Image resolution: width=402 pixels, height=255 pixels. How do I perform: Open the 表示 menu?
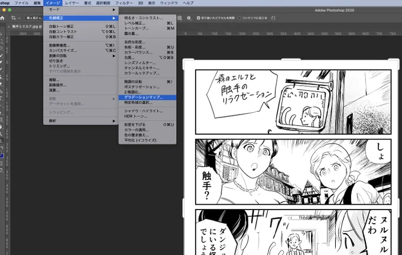pos(151,3)
